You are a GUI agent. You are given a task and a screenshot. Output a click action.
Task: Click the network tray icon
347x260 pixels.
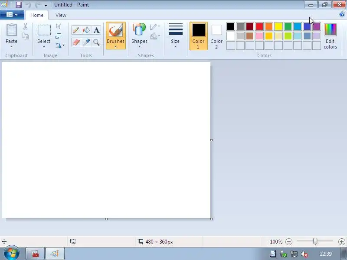coord(294,254)
